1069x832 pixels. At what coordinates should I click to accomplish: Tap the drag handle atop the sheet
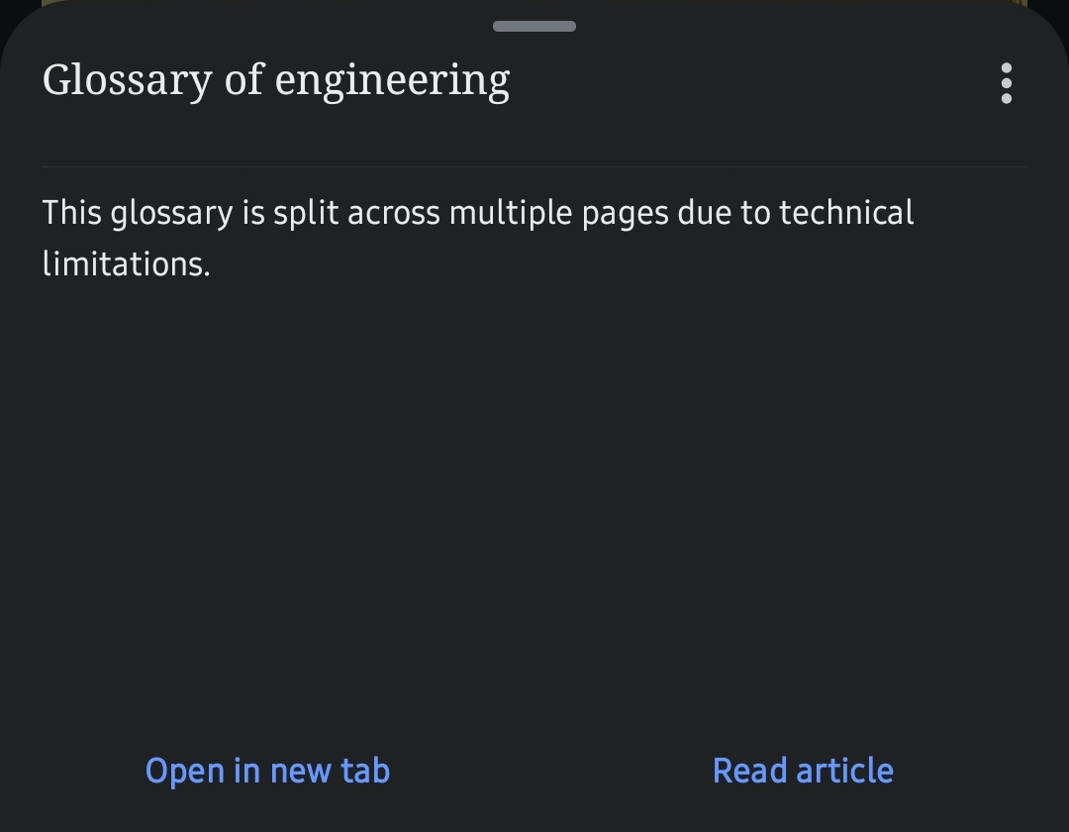coord(534,26)
